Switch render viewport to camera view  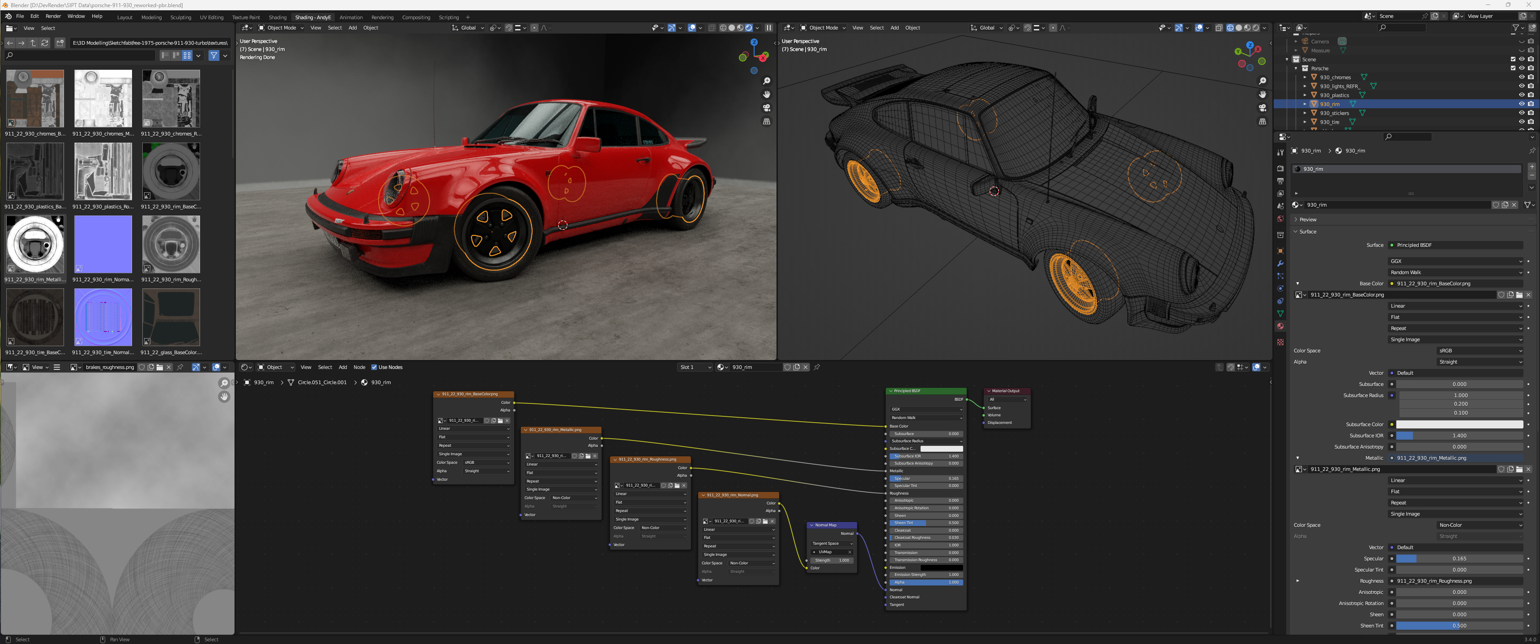tap(766, 108)
